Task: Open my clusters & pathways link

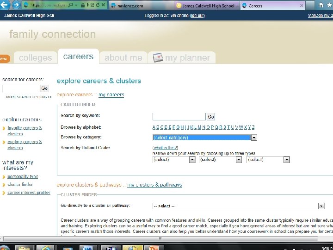Action: [x=154, y=185]
